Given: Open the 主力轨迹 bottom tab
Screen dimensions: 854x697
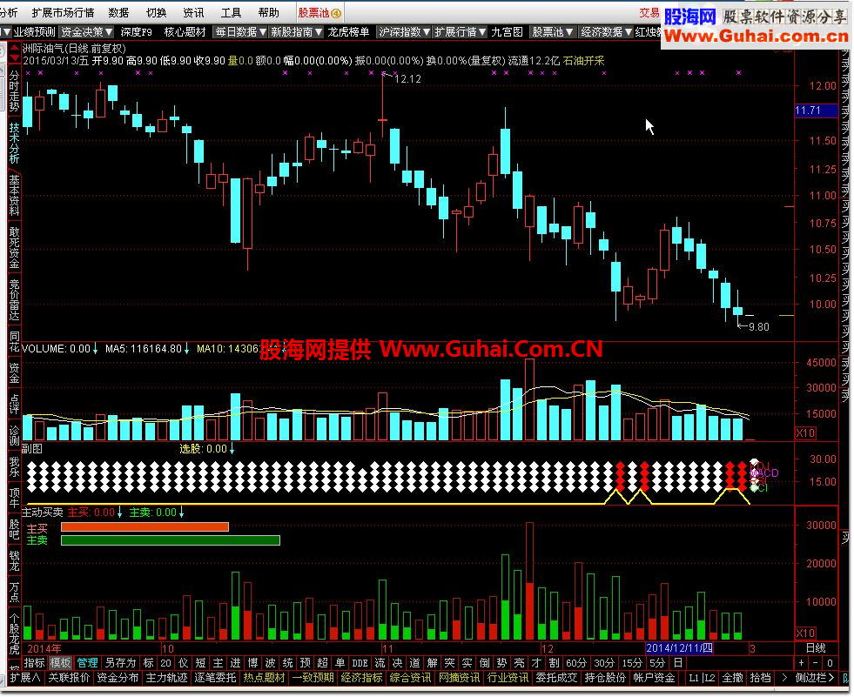Looking at the screenshot, I should pos(166,677).
